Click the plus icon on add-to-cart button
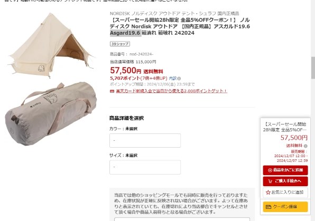315x221 pixels. (270, 170)
